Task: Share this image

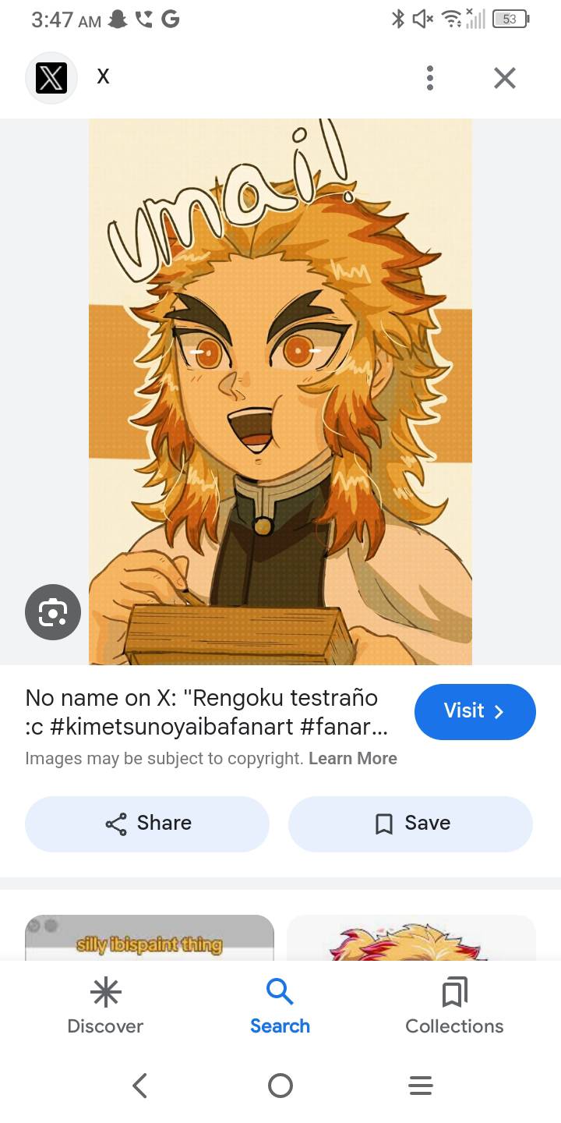Action: pyautogui.click(x=147, y=824)
